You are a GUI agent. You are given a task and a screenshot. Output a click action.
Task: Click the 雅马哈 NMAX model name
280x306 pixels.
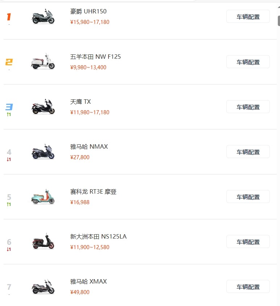89,146
